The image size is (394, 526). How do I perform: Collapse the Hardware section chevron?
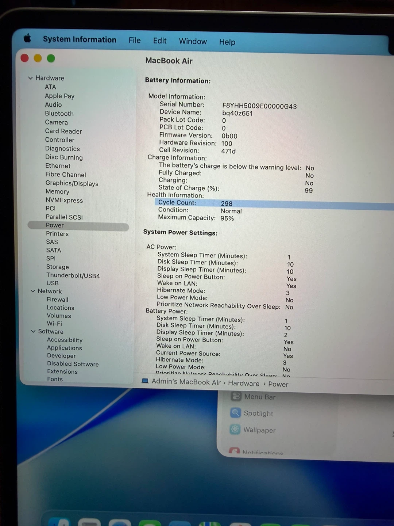point(30,78)
